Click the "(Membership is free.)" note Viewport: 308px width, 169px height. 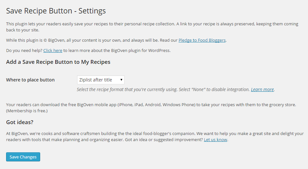[27, 111]
